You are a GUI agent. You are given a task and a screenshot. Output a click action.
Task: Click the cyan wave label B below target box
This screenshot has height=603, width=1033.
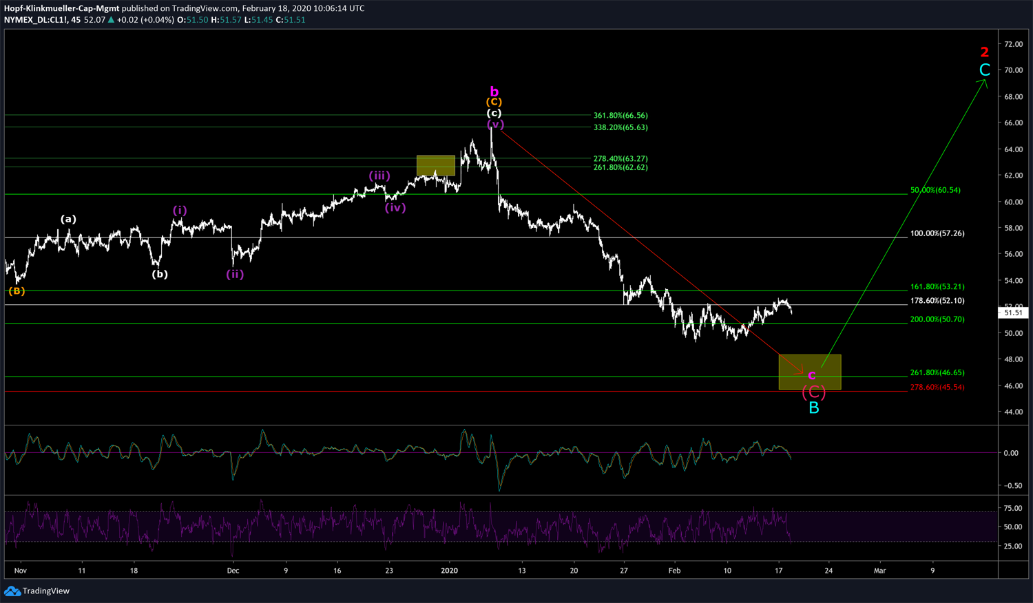(813, 408)
